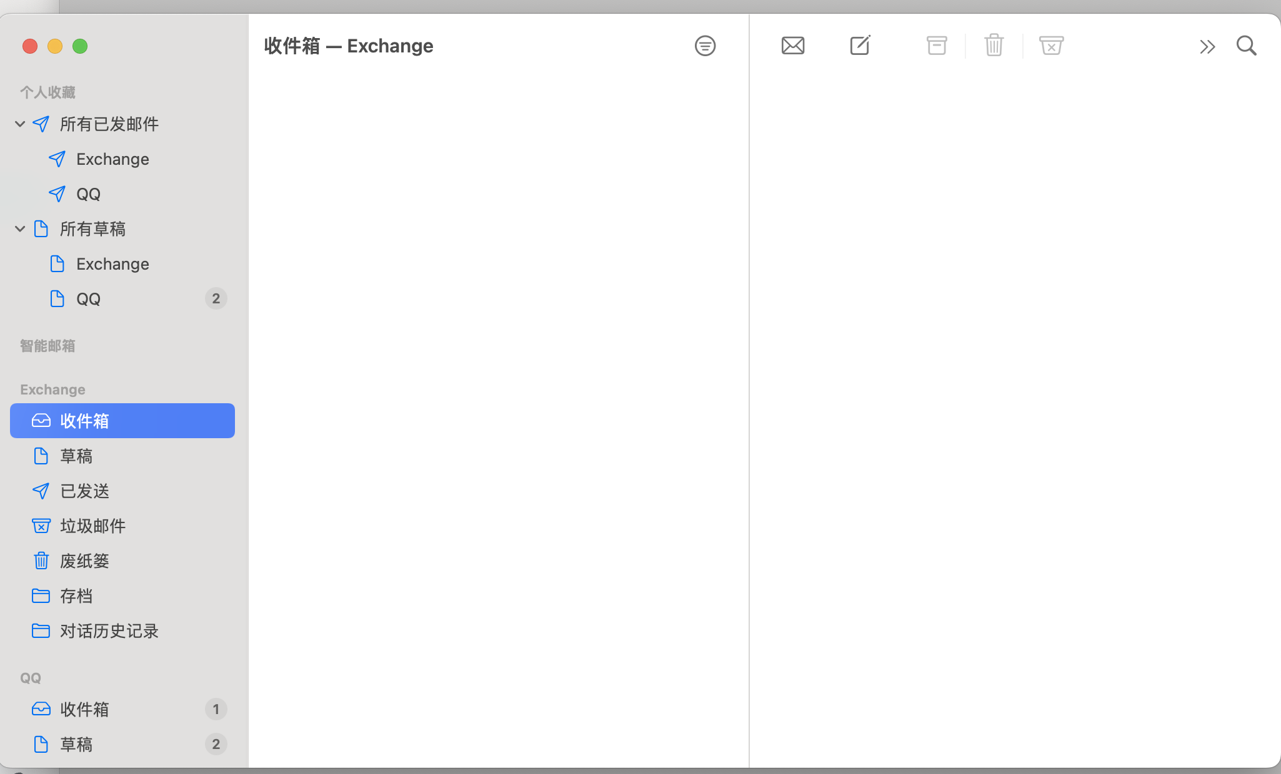Click the Archive toolbar icon
The image size is (1281, 774).
pyautogui.click(x=936, y=46)
